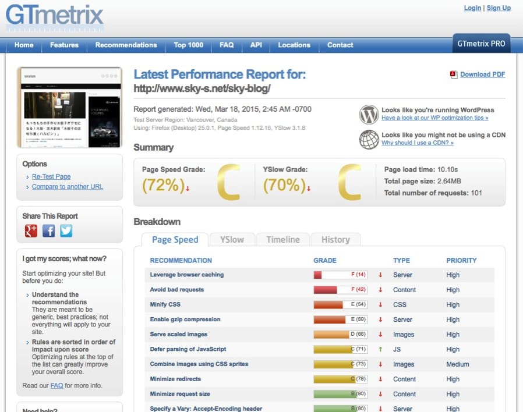
Task: Click the PDF icon beside Download PDF
Action: (454, 74)
